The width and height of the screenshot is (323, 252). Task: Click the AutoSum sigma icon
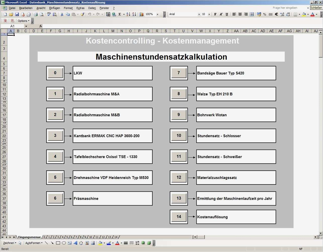pyautogui.click(x=120, y=14)
